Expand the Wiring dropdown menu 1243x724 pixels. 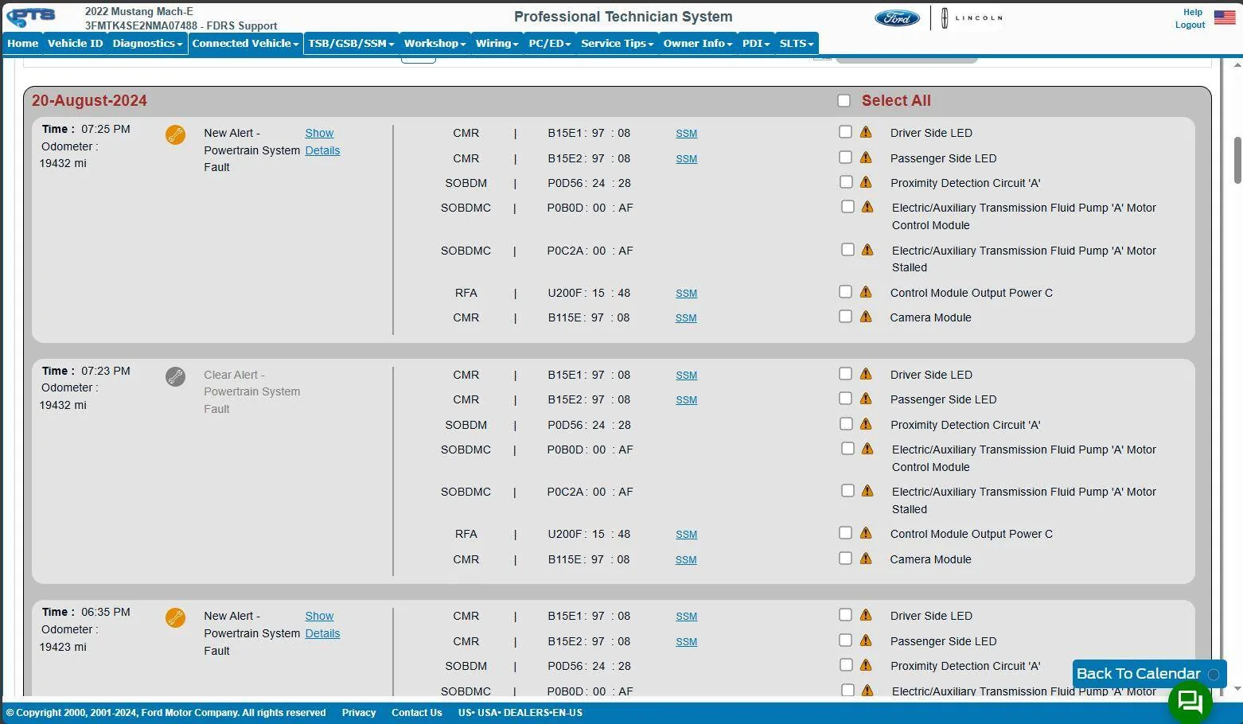pyautogui.click(x=497, y=44)
